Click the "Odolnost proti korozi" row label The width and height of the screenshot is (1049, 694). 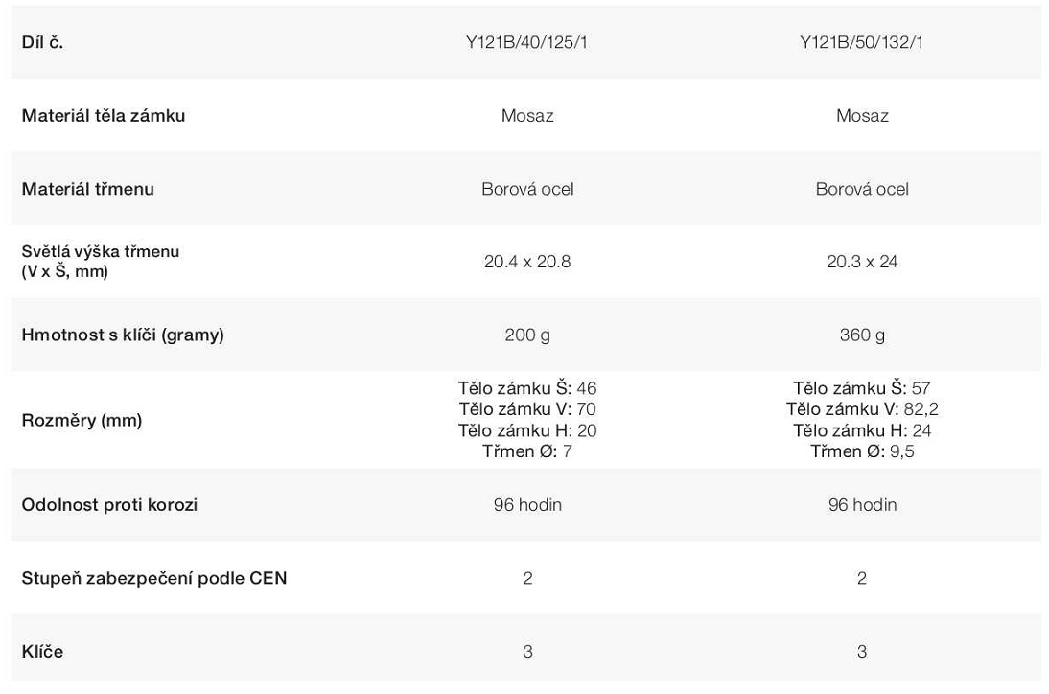[x=109, y=504]
